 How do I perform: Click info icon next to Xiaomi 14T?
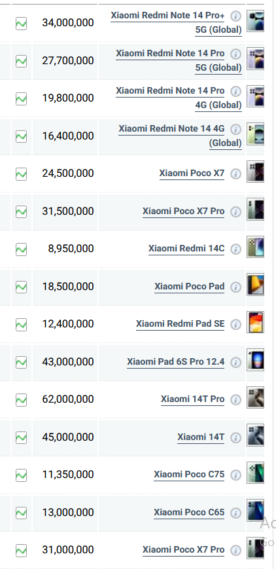pos(235,437)
